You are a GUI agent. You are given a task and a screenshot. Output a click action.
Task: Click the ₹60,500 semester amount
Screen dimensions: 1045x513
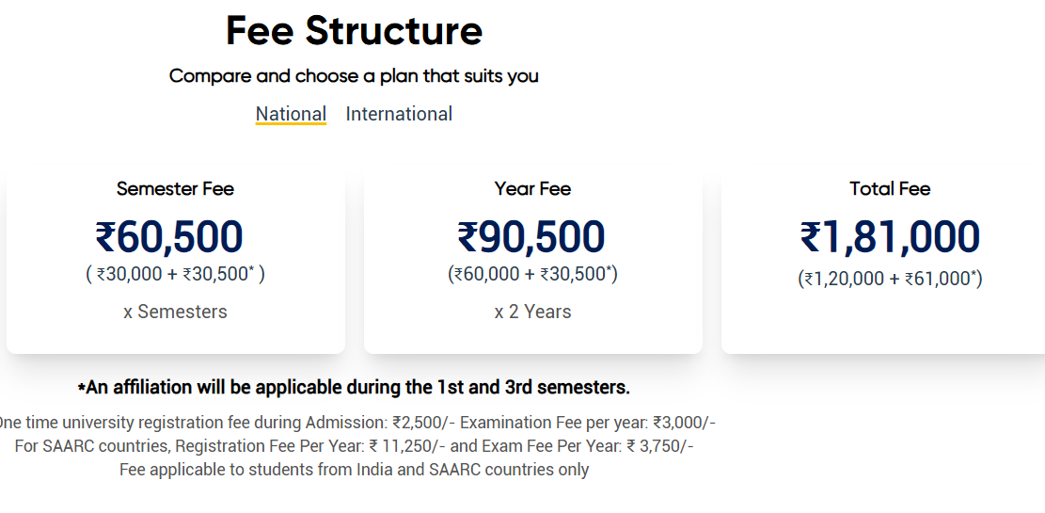(169, 236)
